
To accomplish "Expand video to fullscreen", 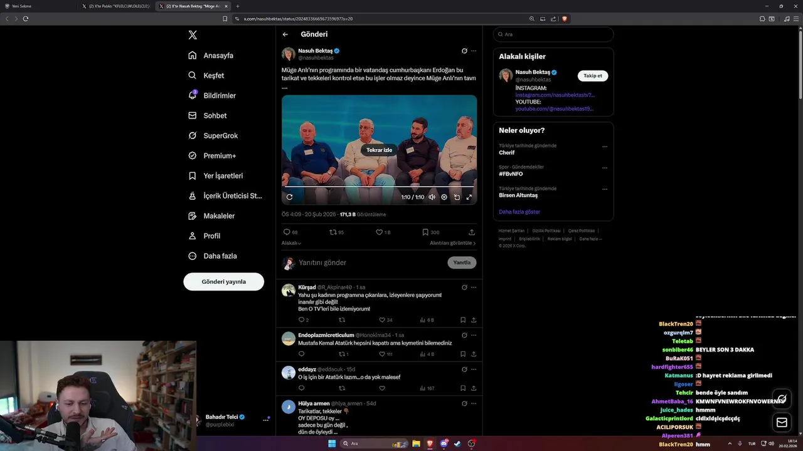I will pos(469,197).
